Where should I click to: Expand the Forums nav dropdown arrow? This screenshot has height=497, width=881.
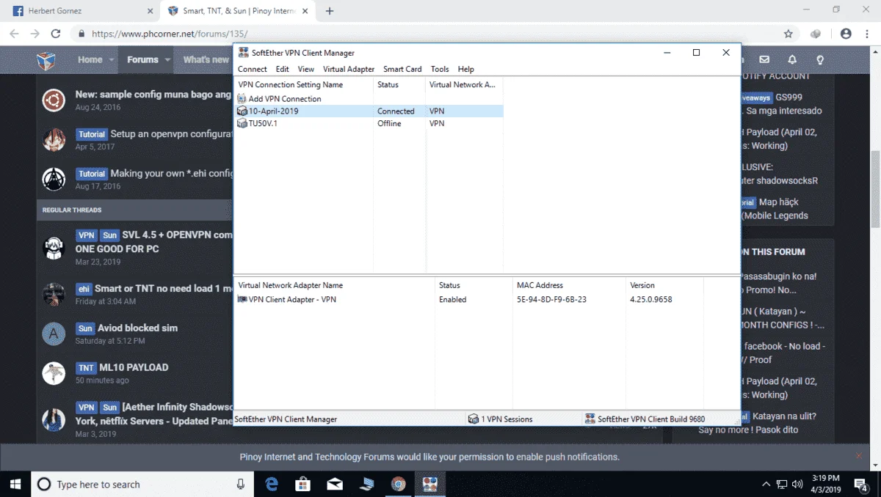167,60
